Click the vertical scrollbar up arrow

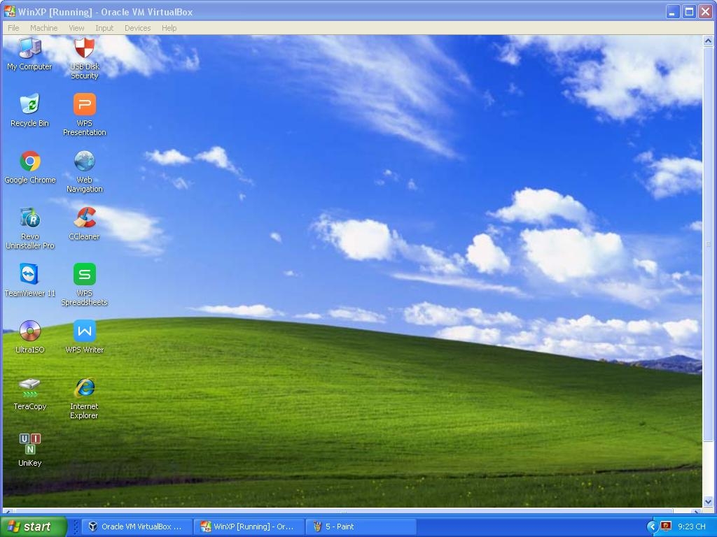point(707,41)
